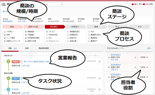
Task: Click the reorder handle on 営業部 主任 card
Action: (109, 77)
